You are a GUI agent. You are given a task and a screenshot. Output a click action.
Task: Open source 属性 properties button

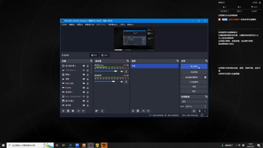[94, 55]
